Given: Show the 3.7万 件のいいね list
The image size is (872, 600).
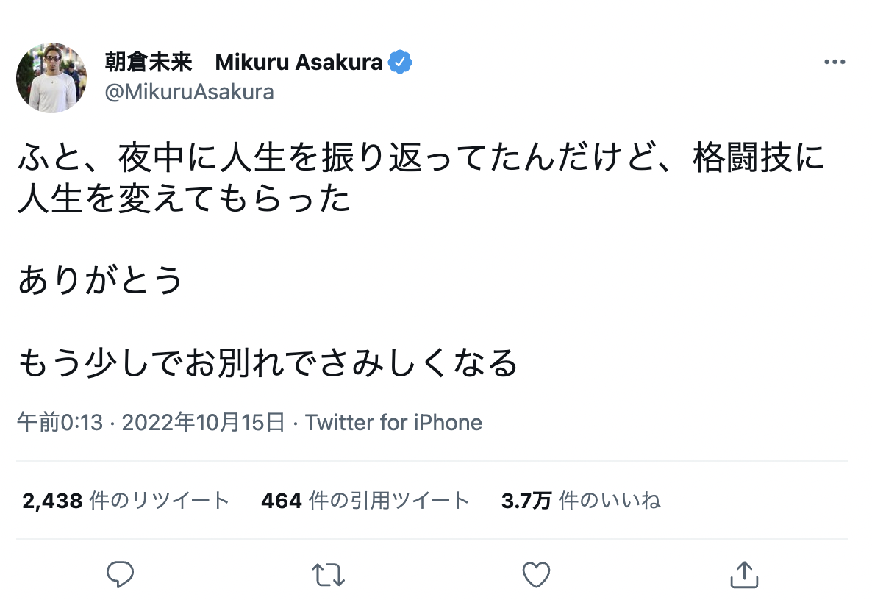Looking at the screenshot, I should pyautogui.click(x=580, y=501).
